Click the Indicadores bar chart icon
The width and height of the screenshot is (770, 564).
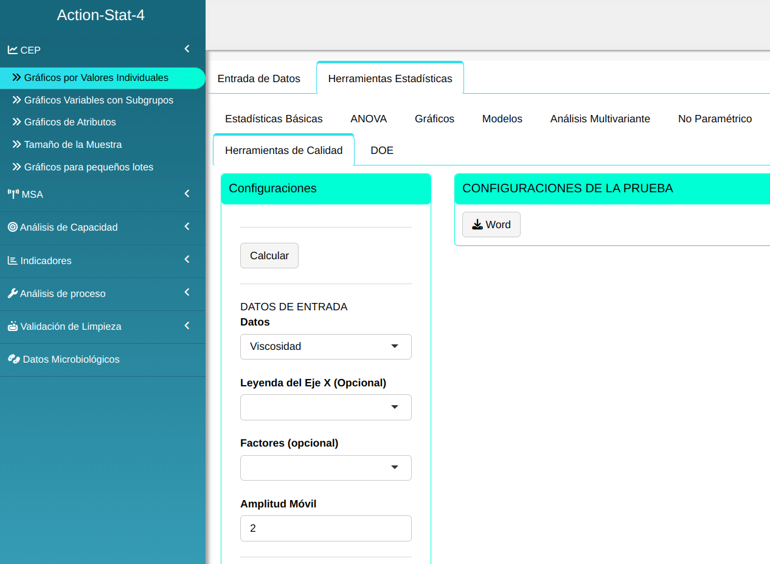12,260
